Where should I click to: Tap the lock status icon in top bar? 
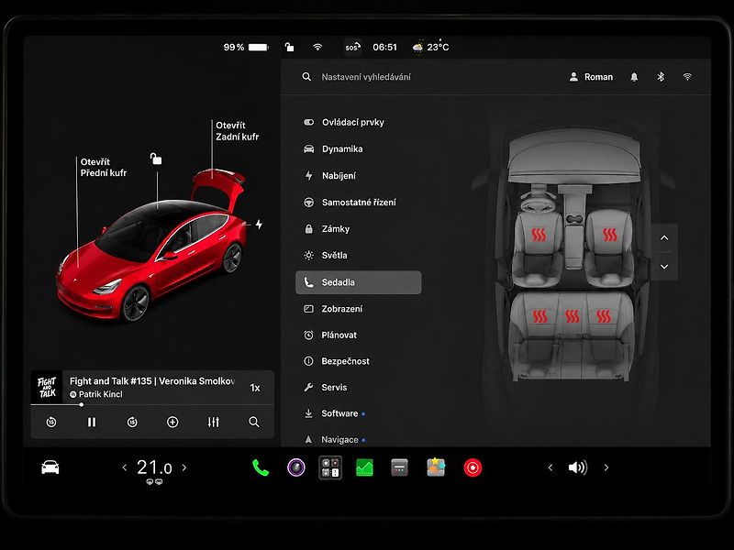pos(289,47)
